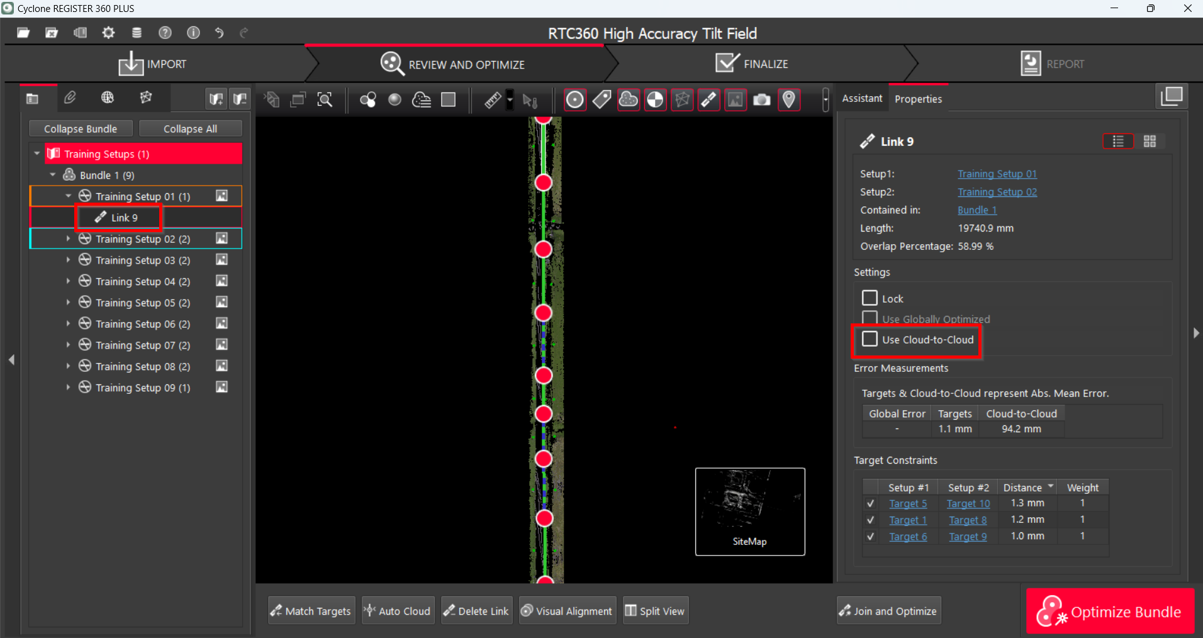Open the measure tool dropdown arrow
1203x638 pixels.
click(x=510, y=100)
